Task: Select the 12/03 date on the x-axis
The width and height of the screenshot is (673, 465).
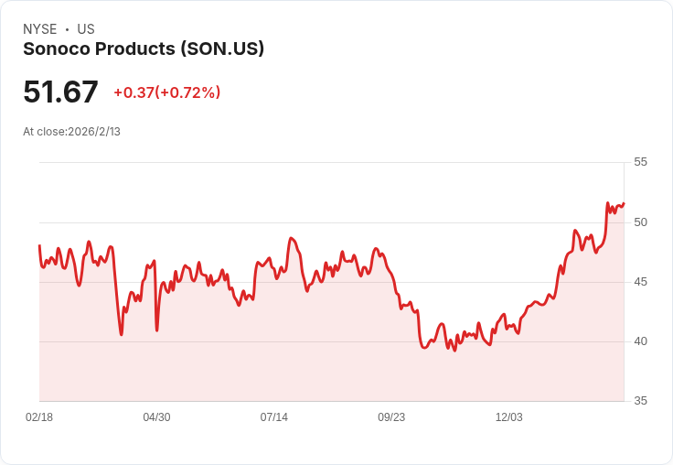Action: 509,417
